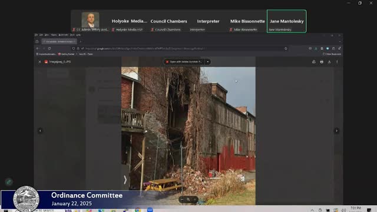Viewport: 377px width, 212px height.
Task: Click the Import bookmarks toolbar item
Action: point(46,54)
